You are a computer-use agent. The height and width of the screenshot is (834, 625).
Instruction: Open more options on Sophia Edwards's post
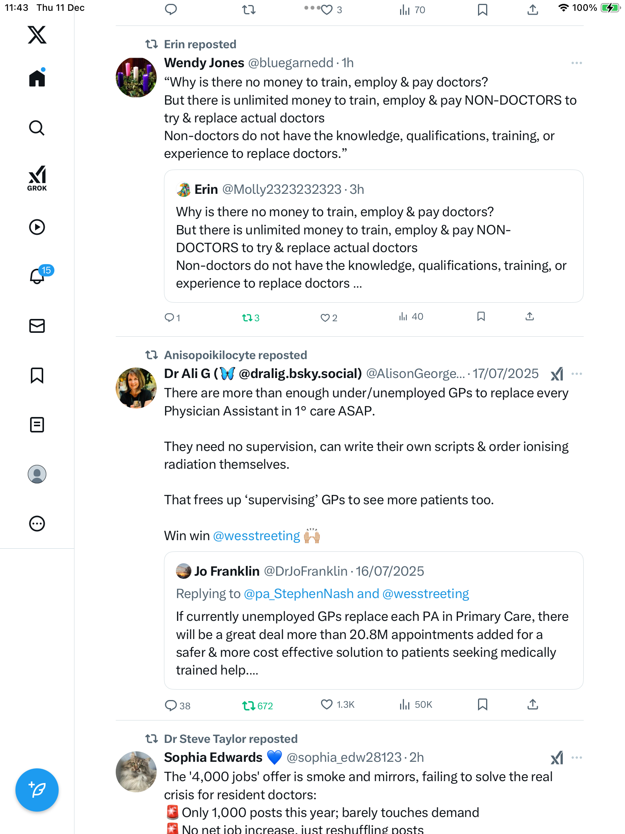(576, 758)
